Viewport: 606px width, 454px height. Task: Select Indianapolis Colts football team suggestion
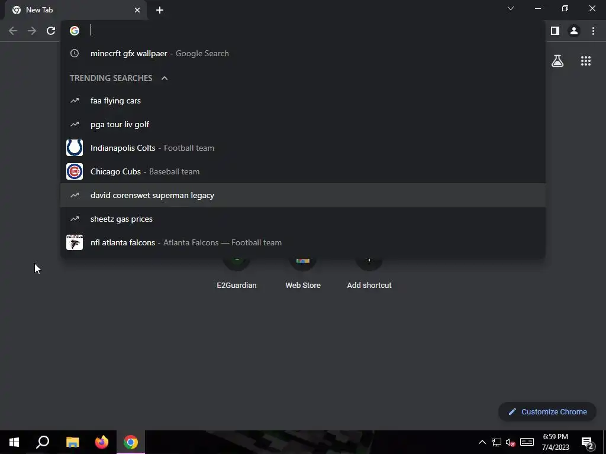click(303, 148)
